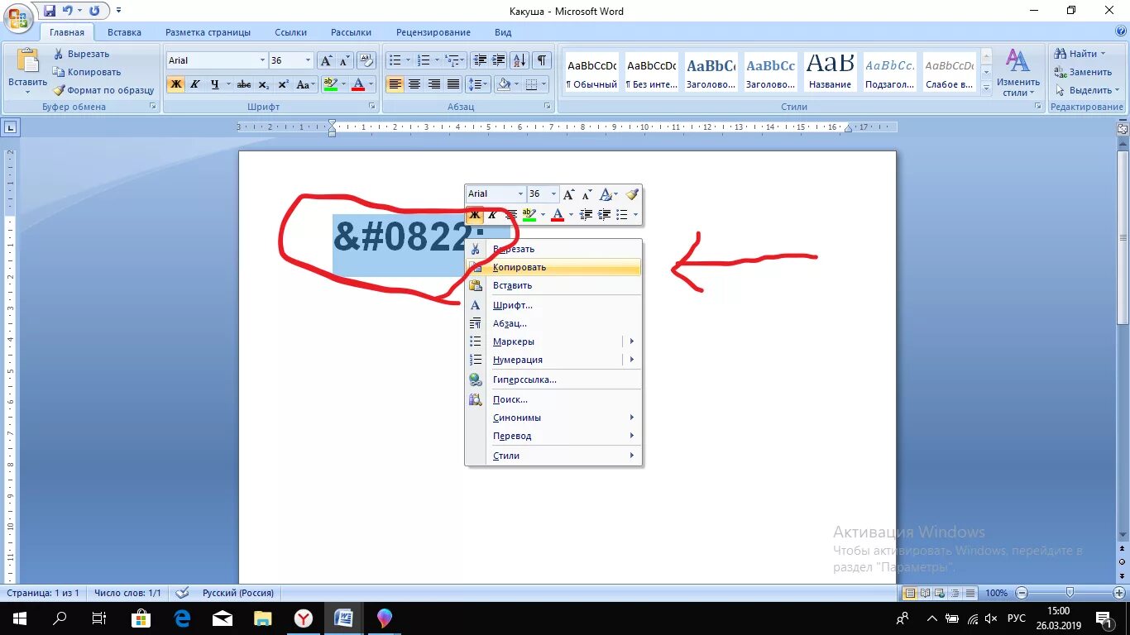The width and height of the screenshot is (1130, 635).
Task: Apply the Название style
Action: (830, 74)
